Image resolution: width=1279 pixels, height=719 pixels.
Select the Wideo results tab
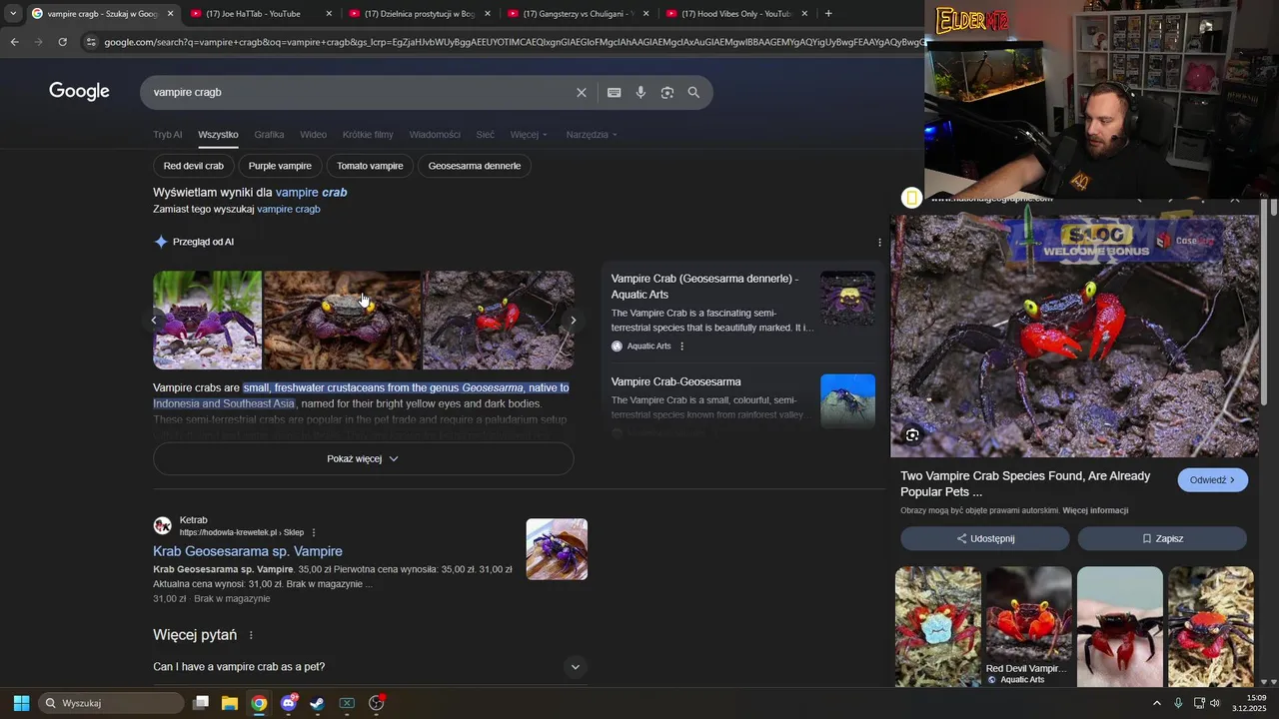point(313,134)
